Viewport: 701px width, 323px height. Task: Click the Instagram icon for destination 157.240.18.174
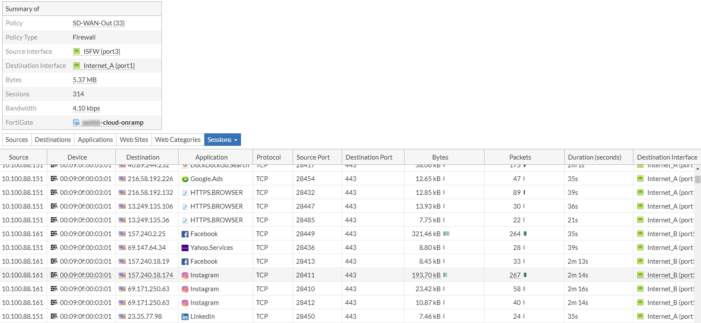point(185,275)
